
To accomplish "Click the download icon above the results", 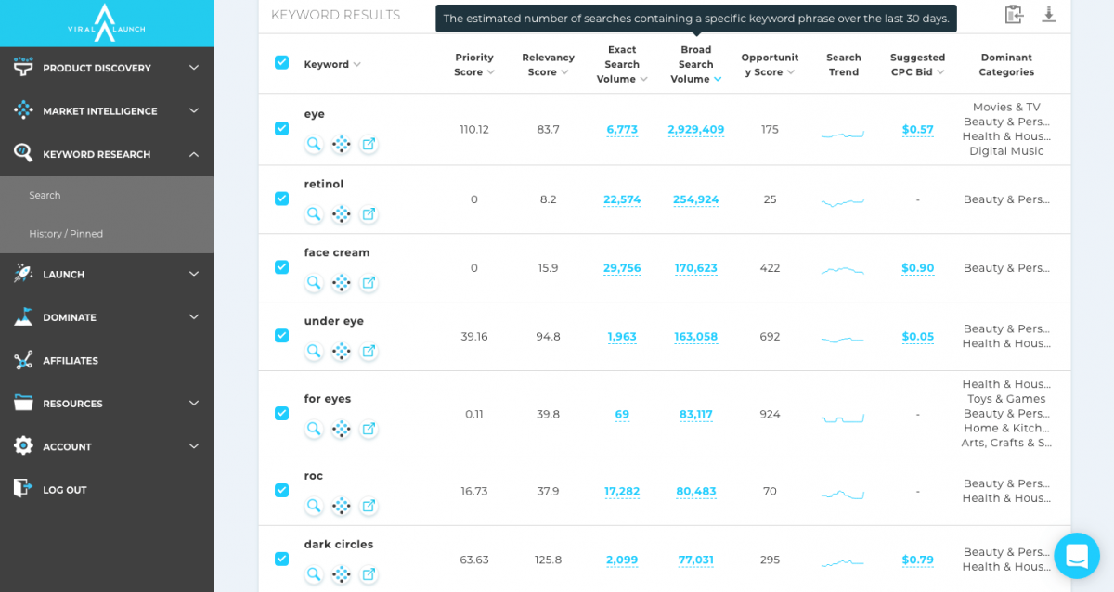I will coord(1048,15).
